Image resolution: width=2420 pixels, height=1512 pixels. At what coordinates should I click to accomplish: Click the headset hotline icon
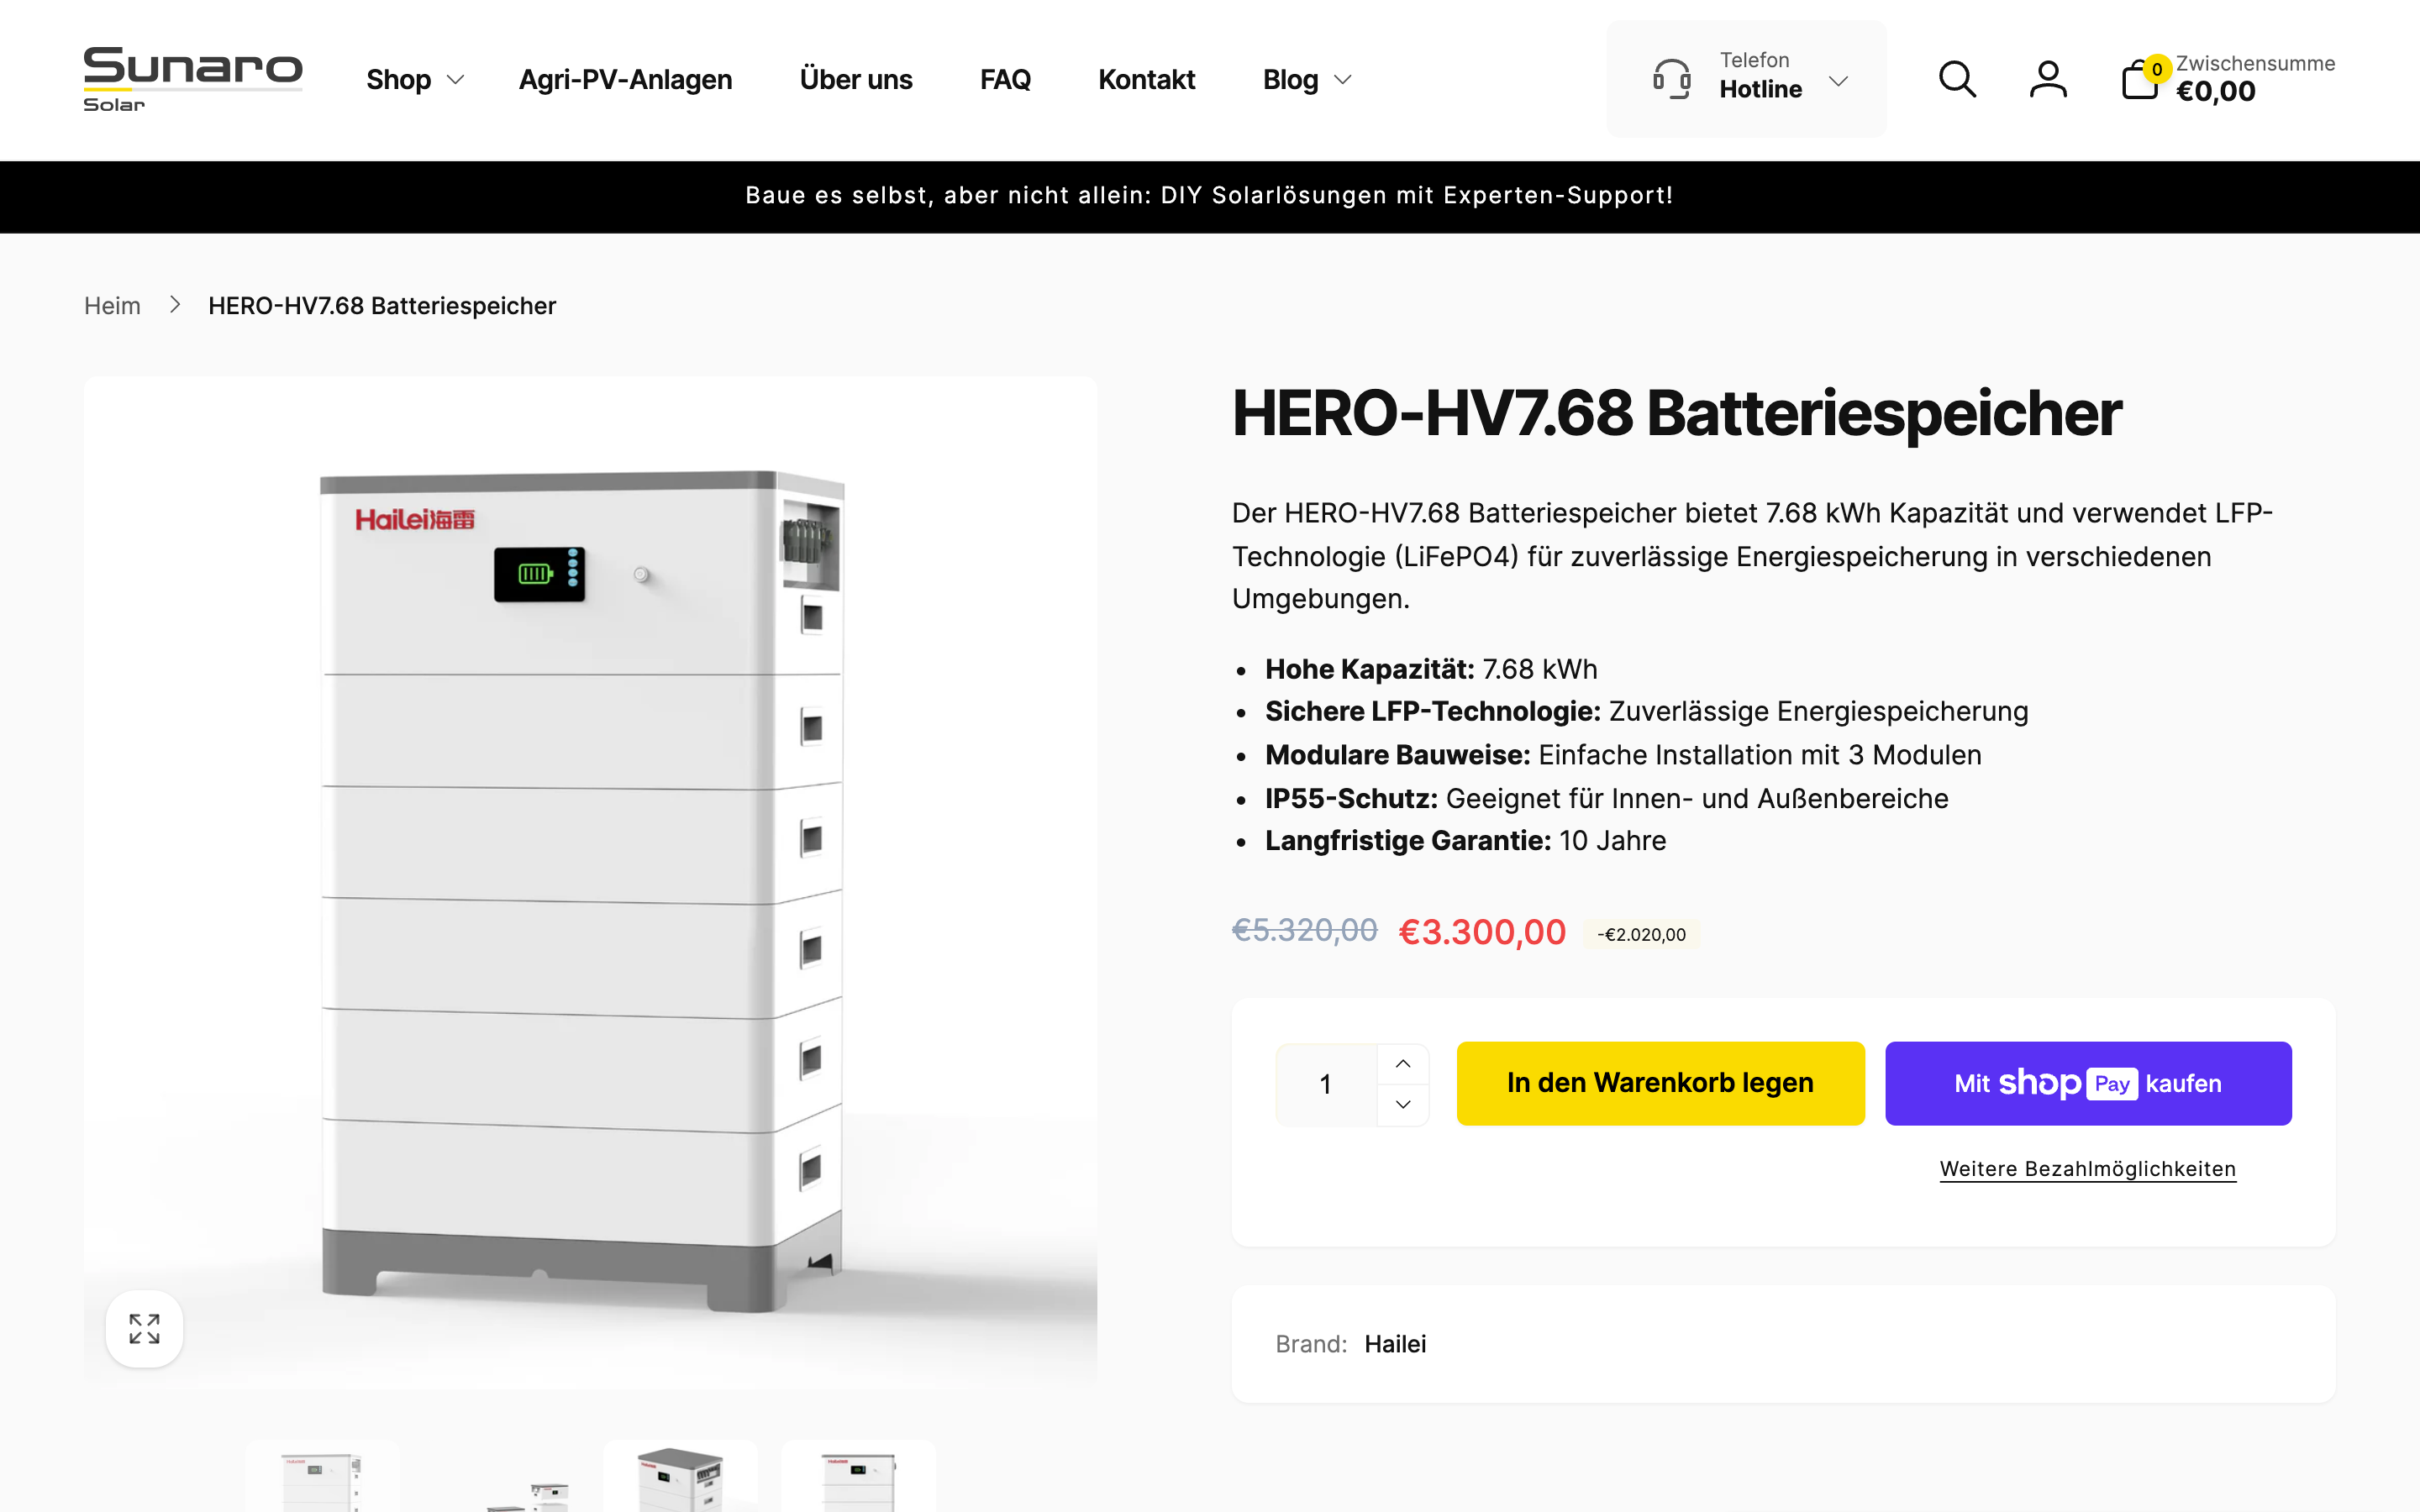coord(1671,79)
